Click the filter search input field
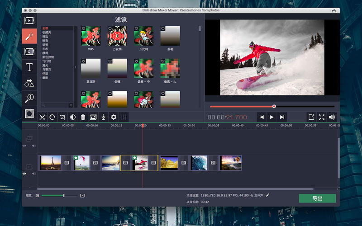This screenshot has width=362, height=226. click(55, 105)
